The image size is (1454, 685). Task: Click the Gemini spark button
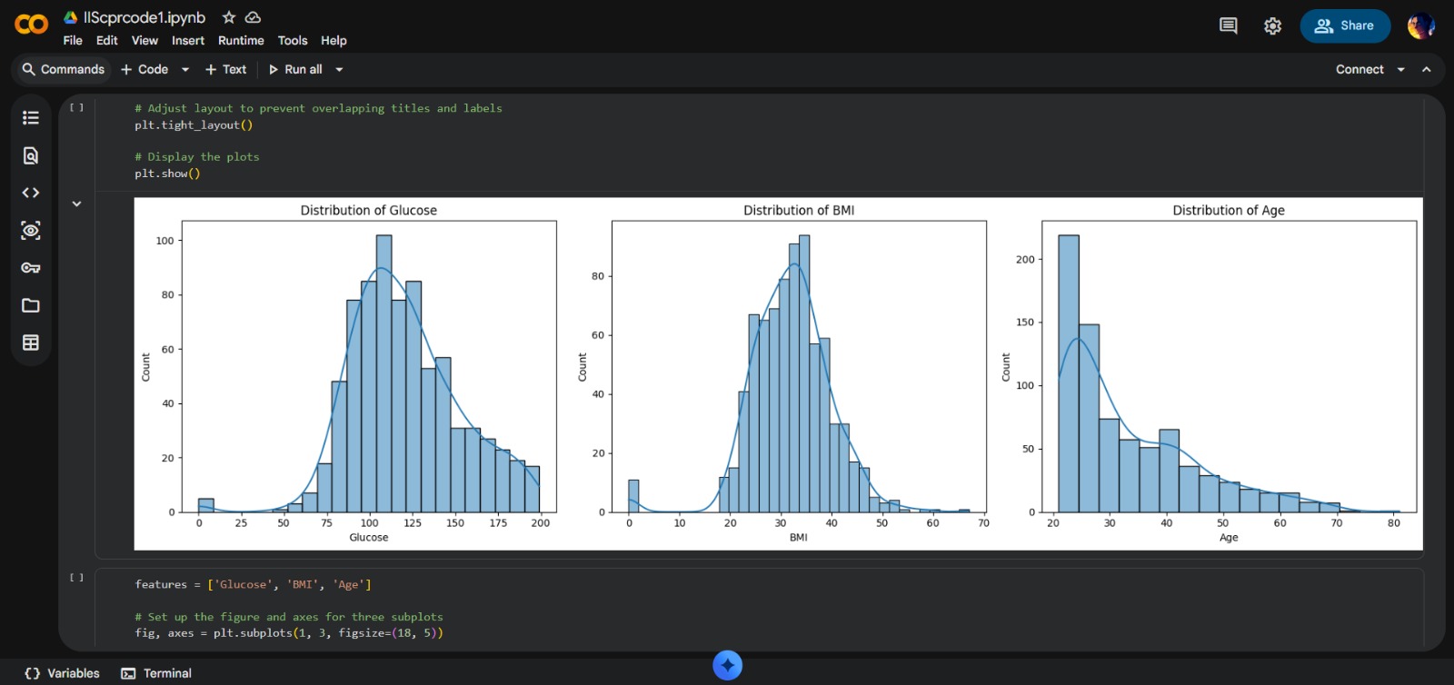pos(727,666)
